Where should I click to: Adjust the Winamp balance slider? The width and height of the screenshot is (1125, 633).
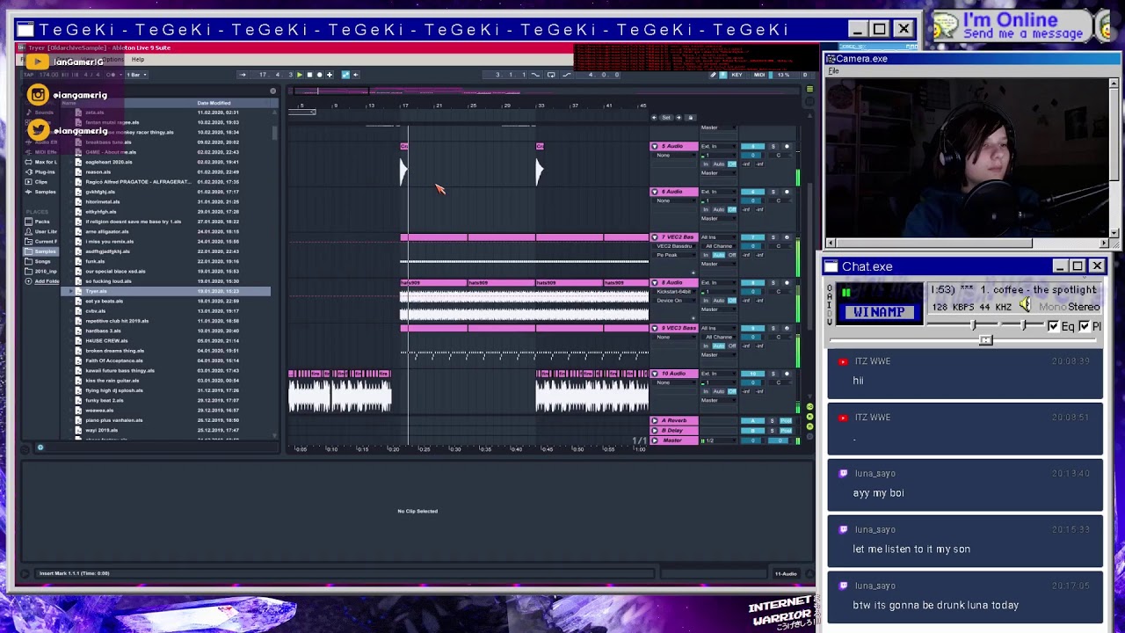coord(1024,326)
